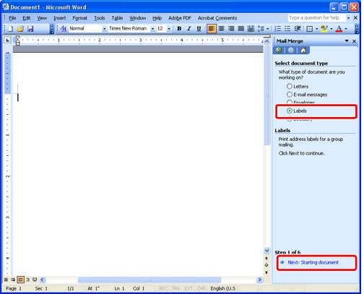Apply Underline using the U icon
The width and height of the screenshot is (364, 294).
(199, 29)
